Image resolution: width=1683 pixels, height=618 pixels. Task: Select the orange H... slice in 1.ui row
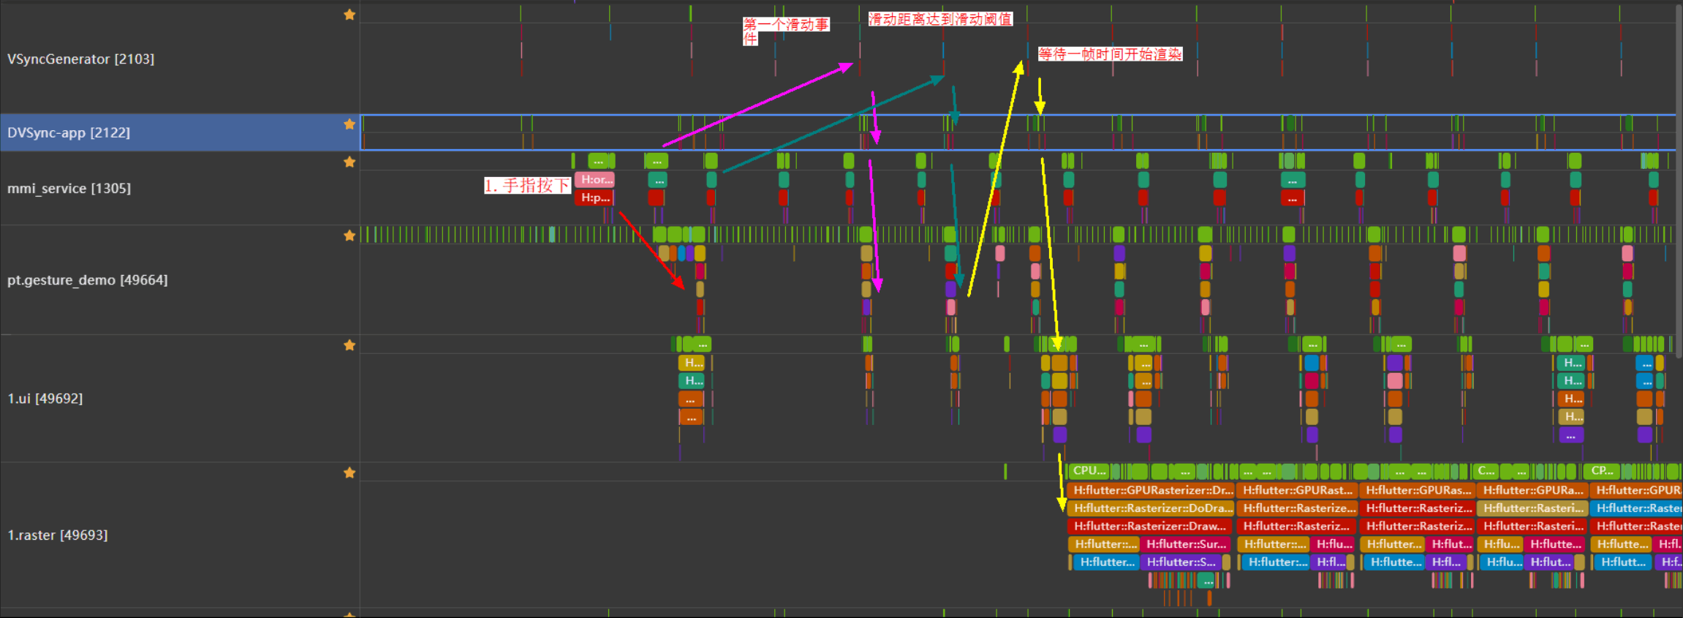click(x=1572, y=399)
